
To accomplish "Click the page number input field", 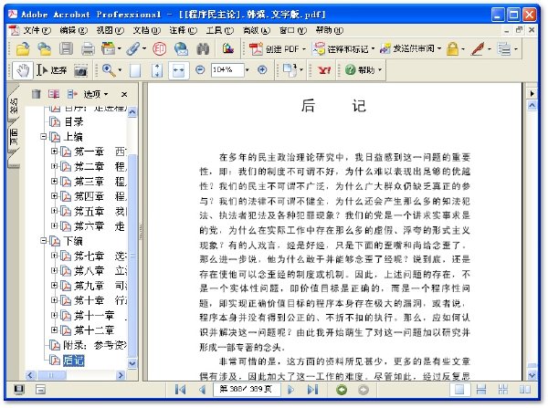I will [x=247, y=389].
